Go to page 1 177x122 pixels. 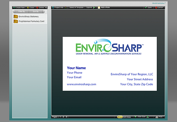60,117
